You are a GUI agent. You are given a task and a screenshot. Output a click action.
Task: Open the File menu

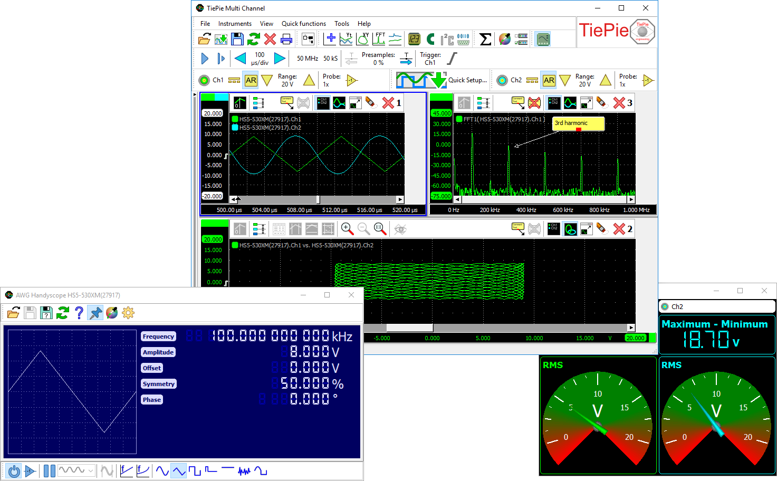tap(205, 24)
